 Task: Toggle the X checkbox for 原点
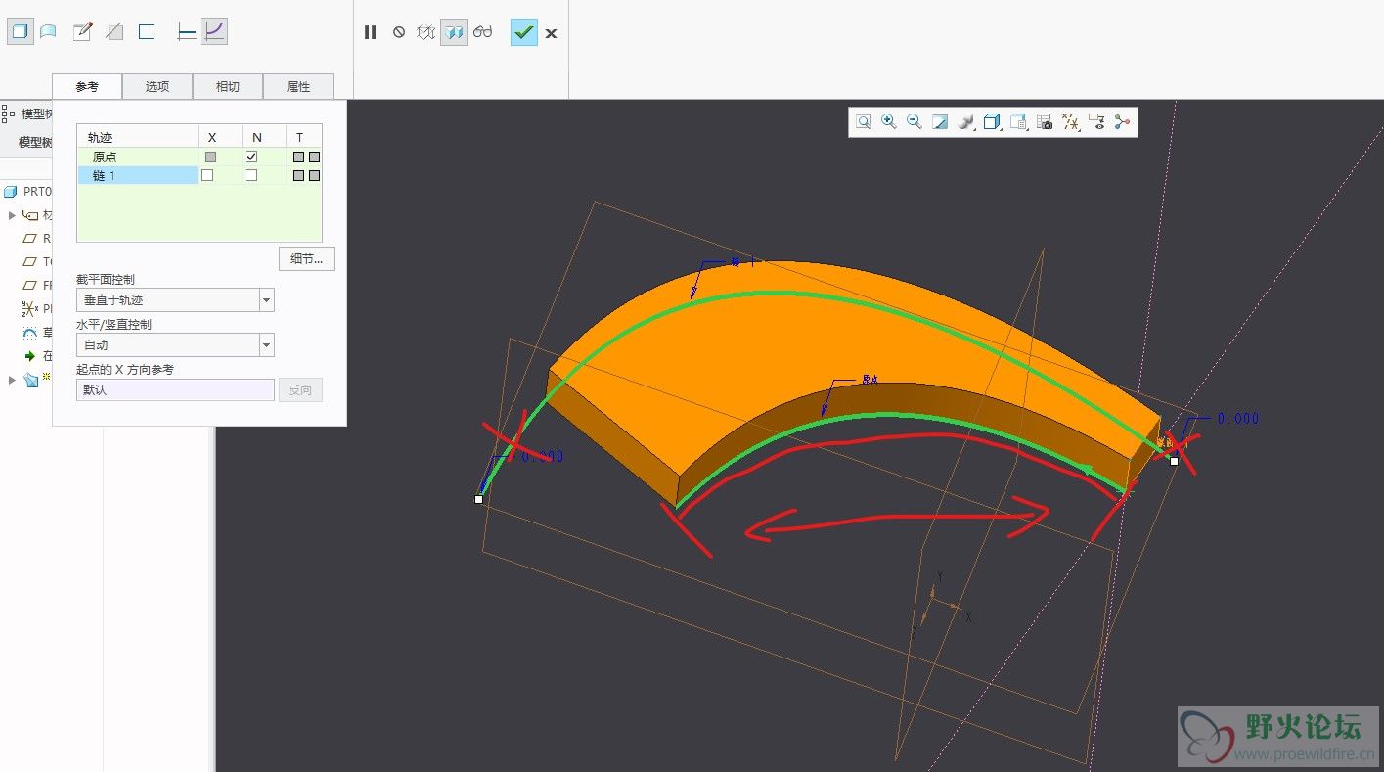point(210,157)
